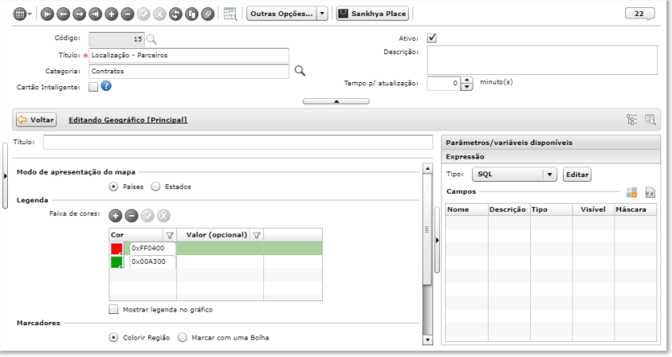
Task: Cancel color range edit X icon
Action: pyautogui.click(x=163, y=216)
